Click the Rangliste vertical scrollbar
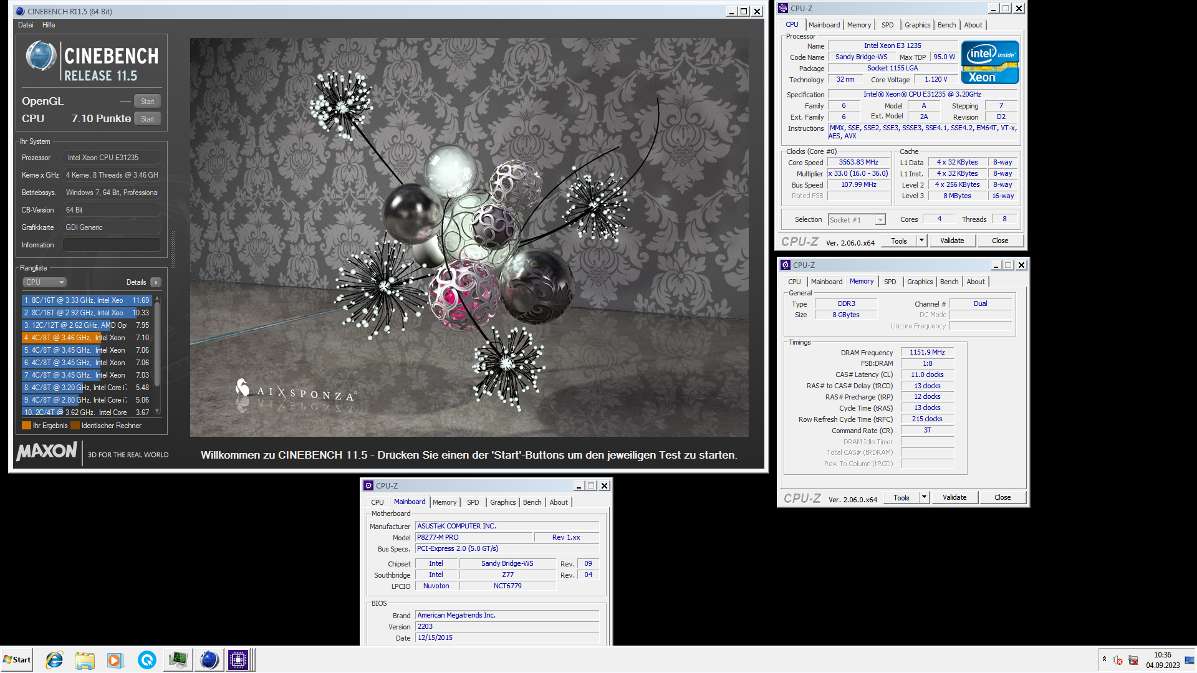 157,355
